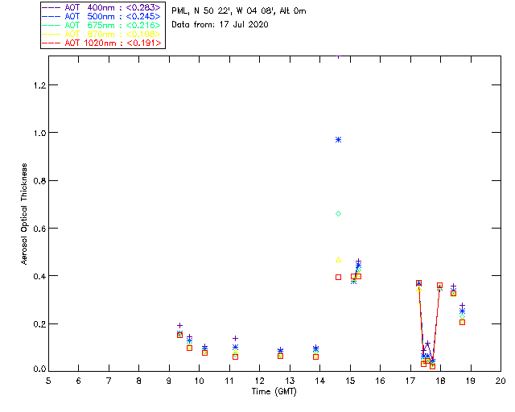Screen dimensions: 515x412
Task: Click the yellow triangle marker near 0.47
Action: pos(338,260)
